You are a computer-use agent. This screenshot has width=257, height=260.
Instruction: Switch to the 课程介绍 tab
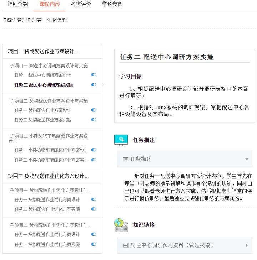(18, 4)
